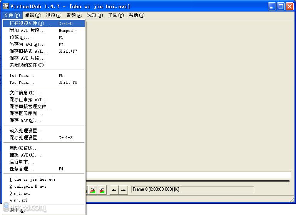Maximize the VirtualDub window

[x=281, y=7]
